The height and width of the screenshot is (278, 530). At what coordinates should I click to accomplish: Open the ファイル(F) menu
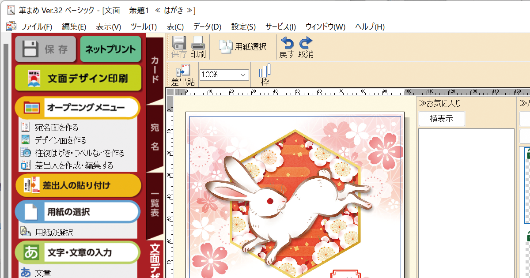pos(36,26)
